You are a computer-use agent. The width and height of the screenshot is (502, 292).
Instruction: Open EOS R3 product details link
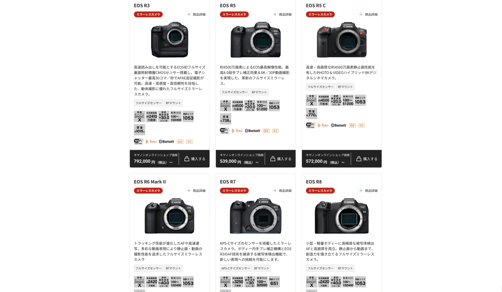point(196,14)
